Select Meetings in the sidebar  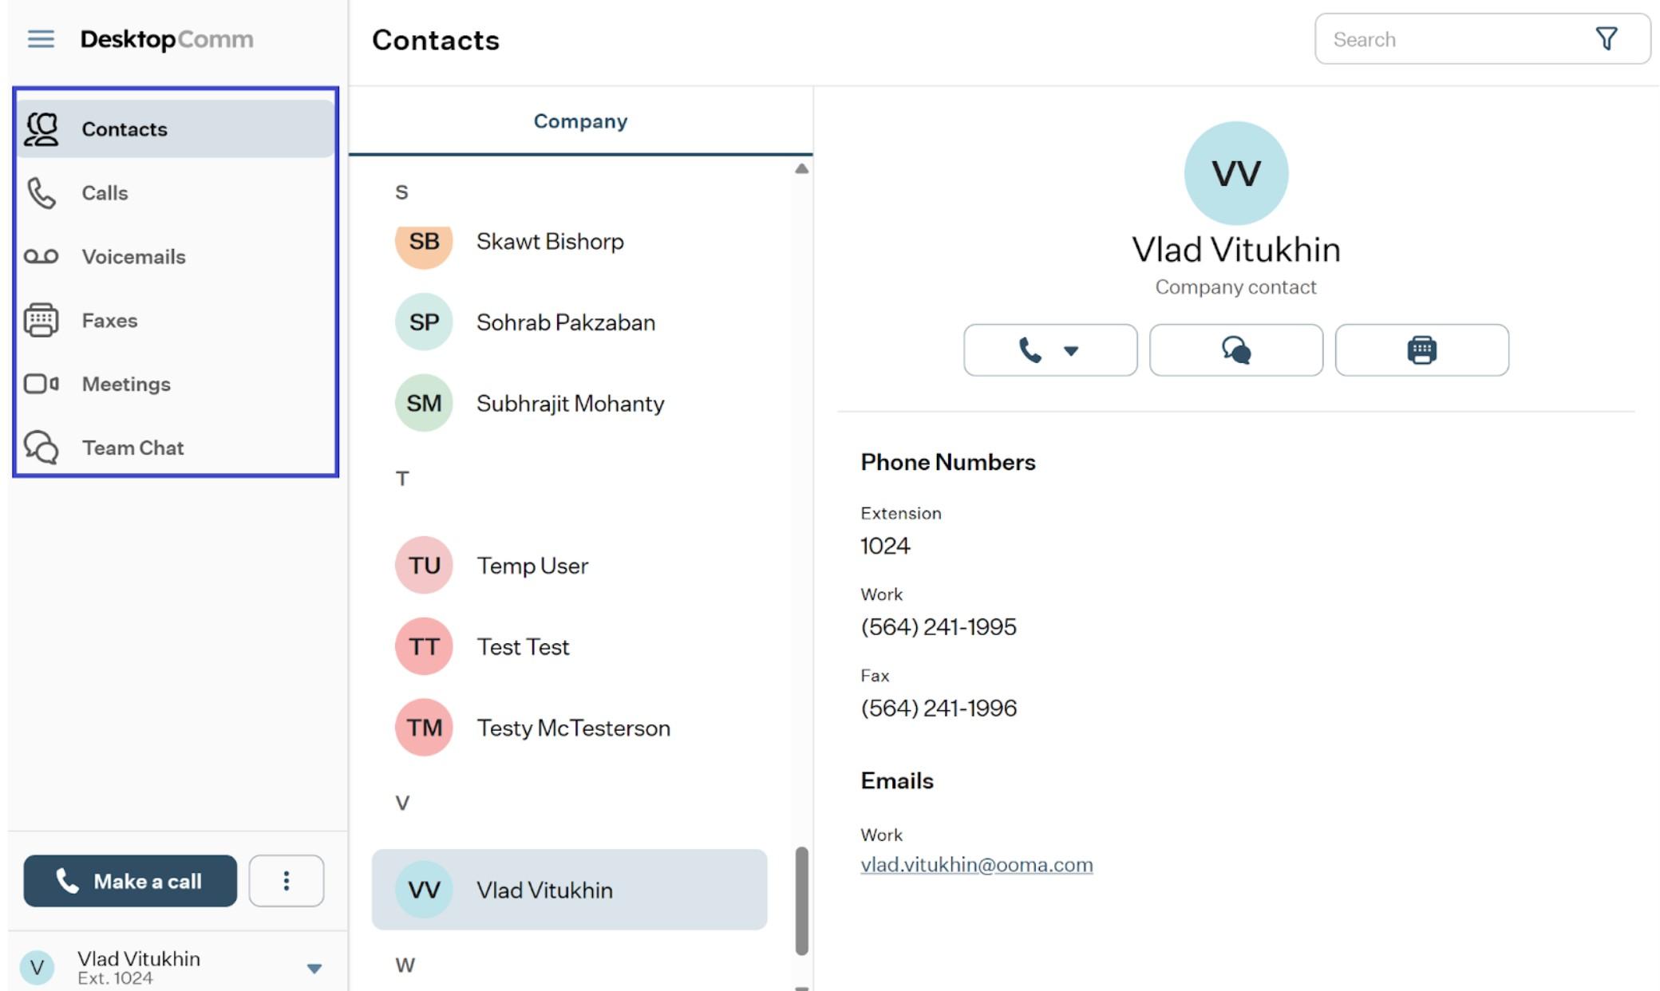[176, 385]
